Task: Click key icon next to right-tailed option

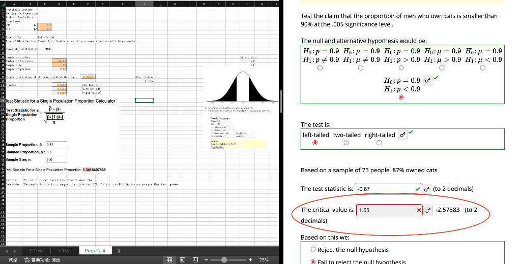Action: [403, 135]
